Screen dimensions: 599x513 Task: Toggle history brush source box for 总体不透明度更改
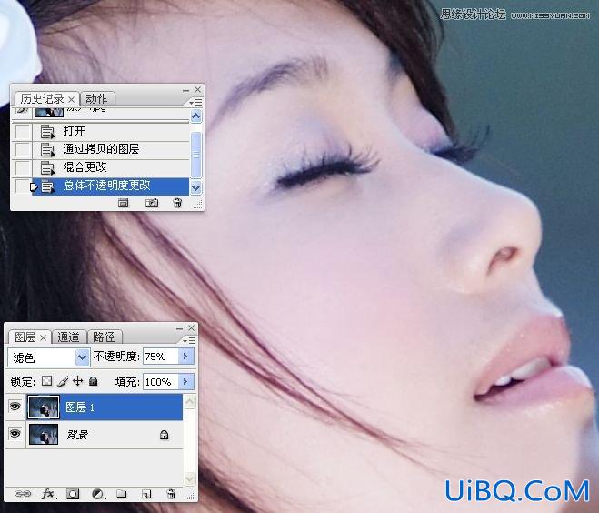click(x=23, y=186)
